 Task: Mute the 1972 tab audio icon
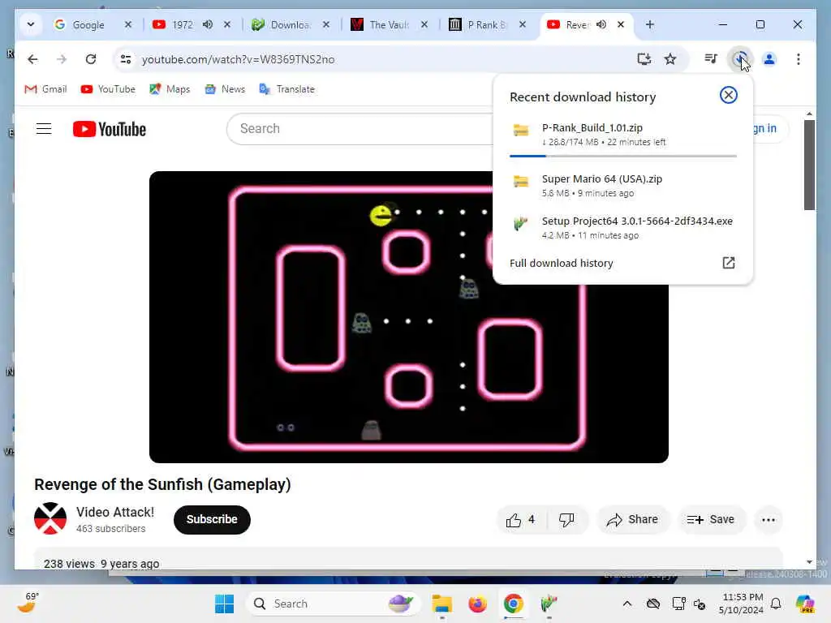[208, 24]
